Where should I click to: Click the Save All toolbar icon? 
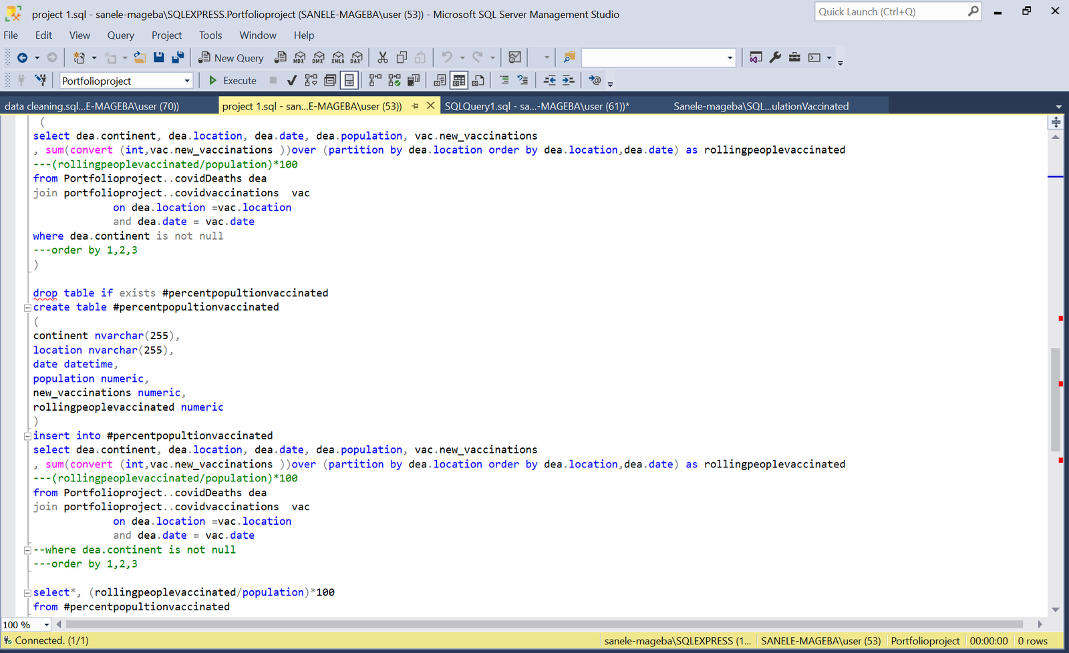point(178,58)
